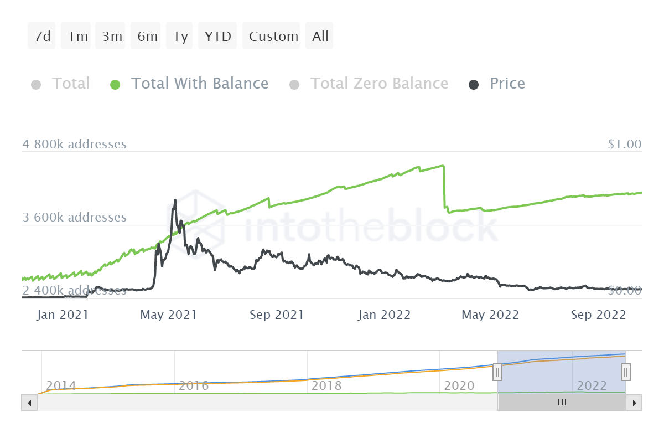
Task: Click the scrollbar right arrow
Action: pos(635,403)
